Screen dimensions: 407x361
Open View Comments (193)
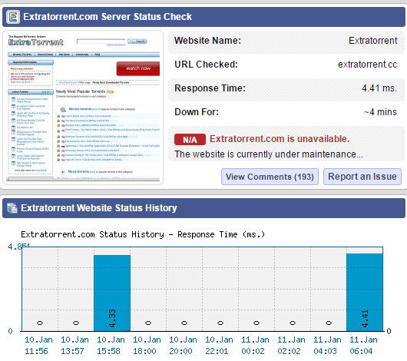coord(270,177)
